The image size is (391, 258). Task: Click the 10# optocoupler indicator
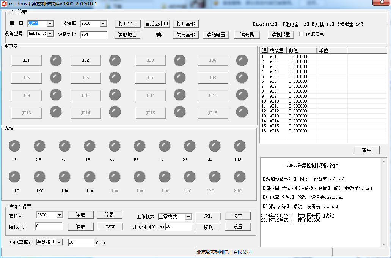click(239, 146)
